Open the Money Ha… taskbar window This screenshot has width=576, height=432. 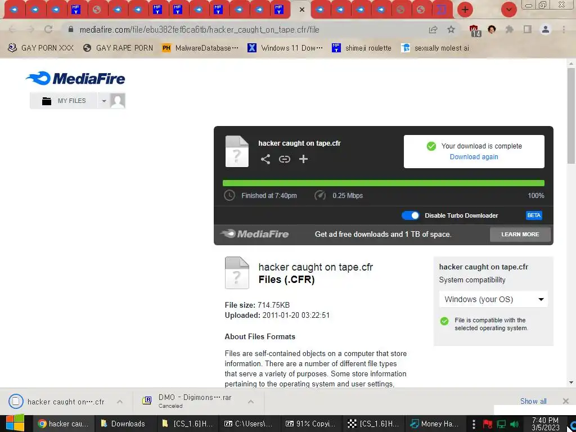point(435,424)
